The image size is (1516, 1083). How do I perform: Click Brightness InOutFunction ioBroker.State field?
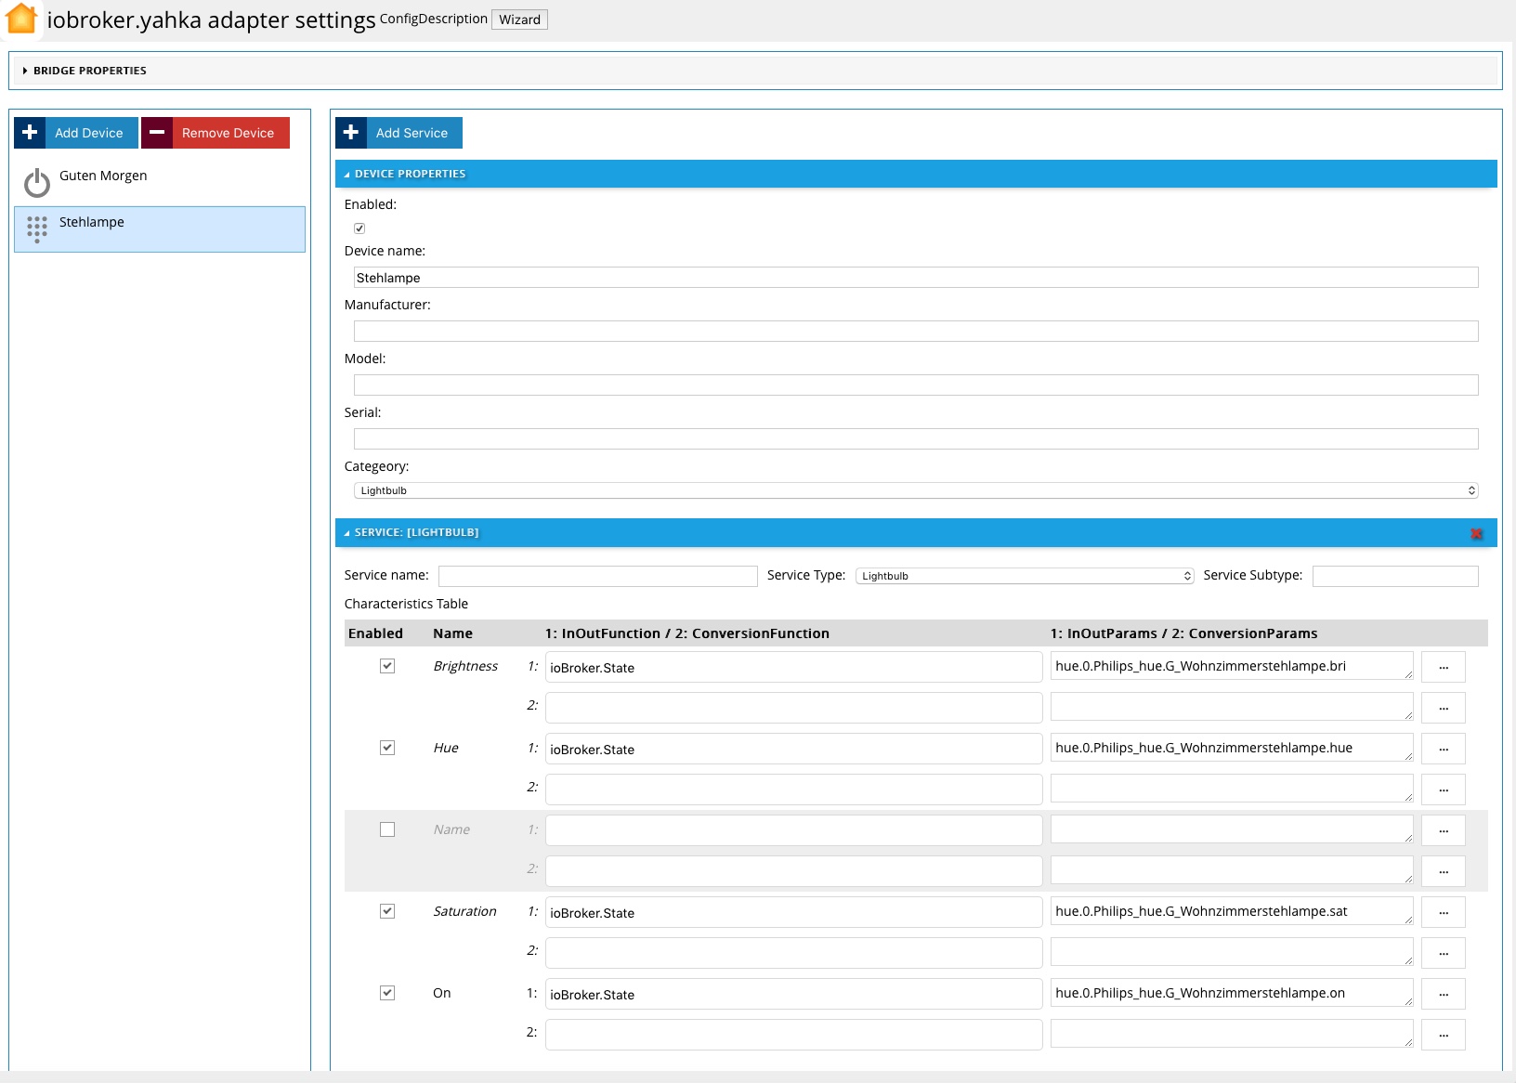tap(794, 667)
